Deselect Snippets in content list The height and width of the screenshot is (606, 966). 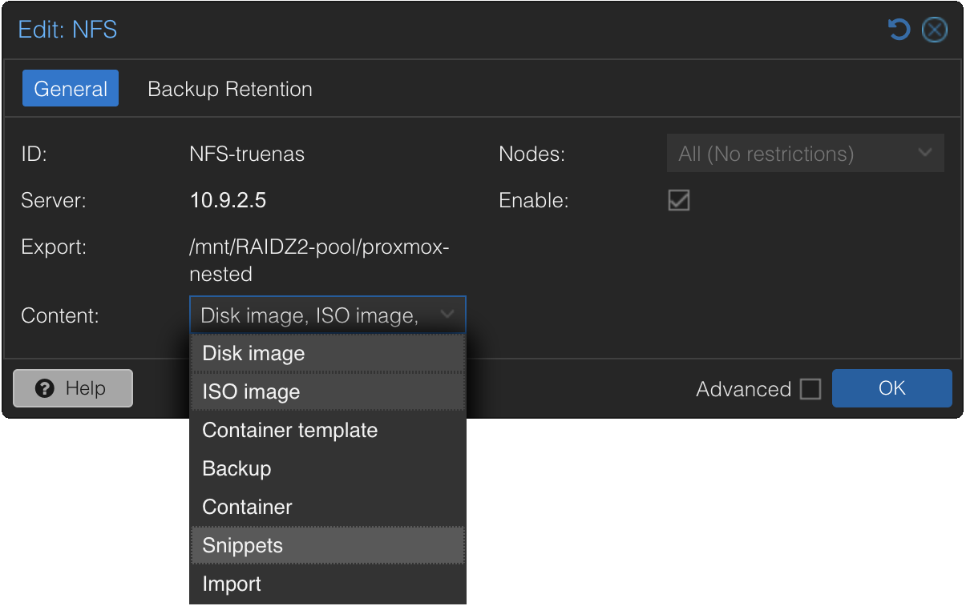[x=327, y=545]
